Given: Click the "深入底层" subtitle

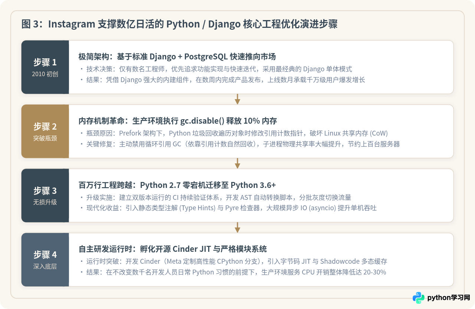Looking at the screenshot, I should point(45,267).
